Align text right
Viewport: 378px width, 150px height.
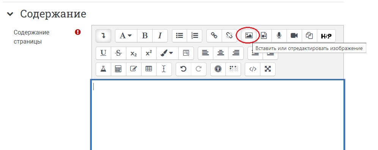tap(236, 53)
